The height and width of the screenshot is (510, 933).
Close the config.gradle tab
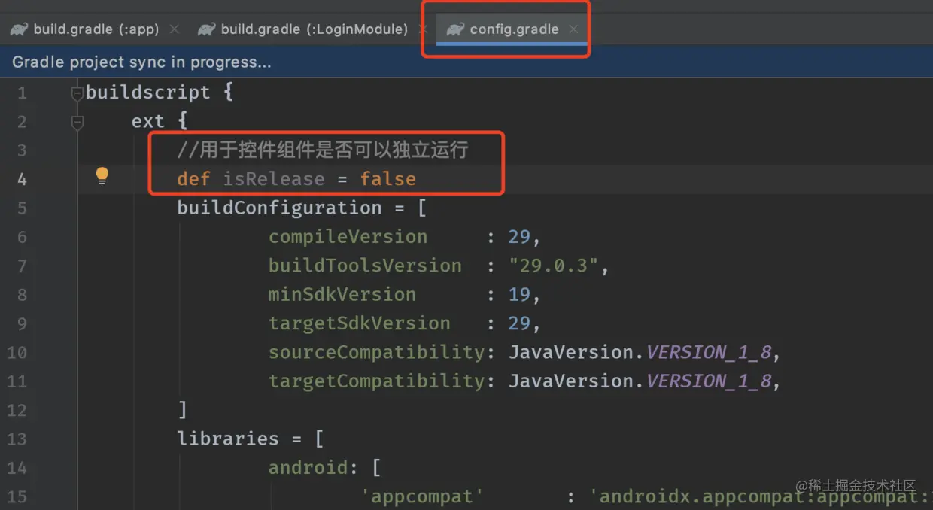click(x=573, y=29)
